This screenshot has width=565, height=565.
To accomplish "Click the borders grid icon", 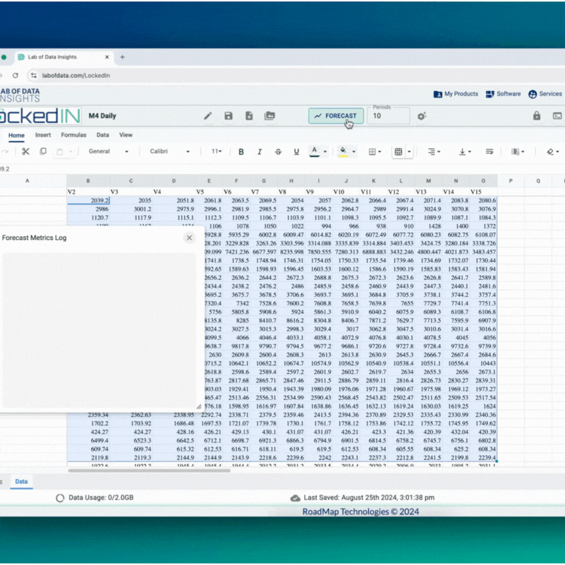I will point(372,152).
